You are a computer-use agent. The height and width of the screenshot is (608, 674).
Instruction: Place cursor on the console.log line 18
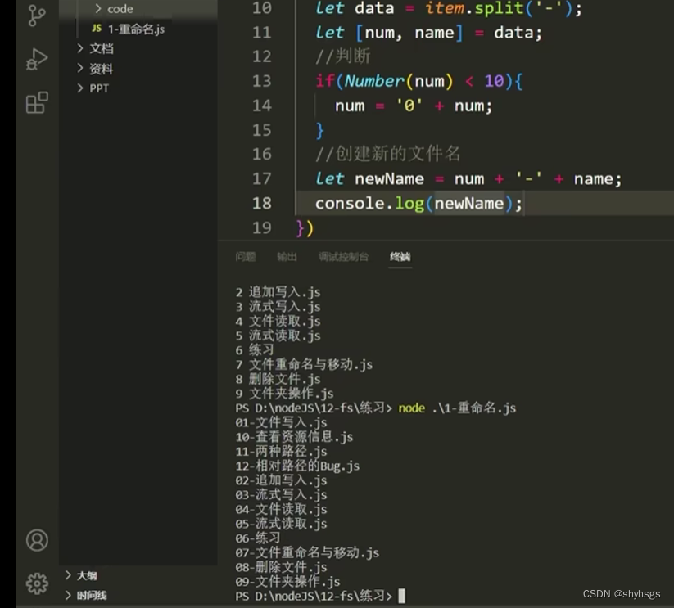[x=418, y=203]
